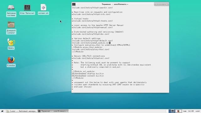
Task: Launch Firefox from the desktop icon
Action: tap(11, 62)
